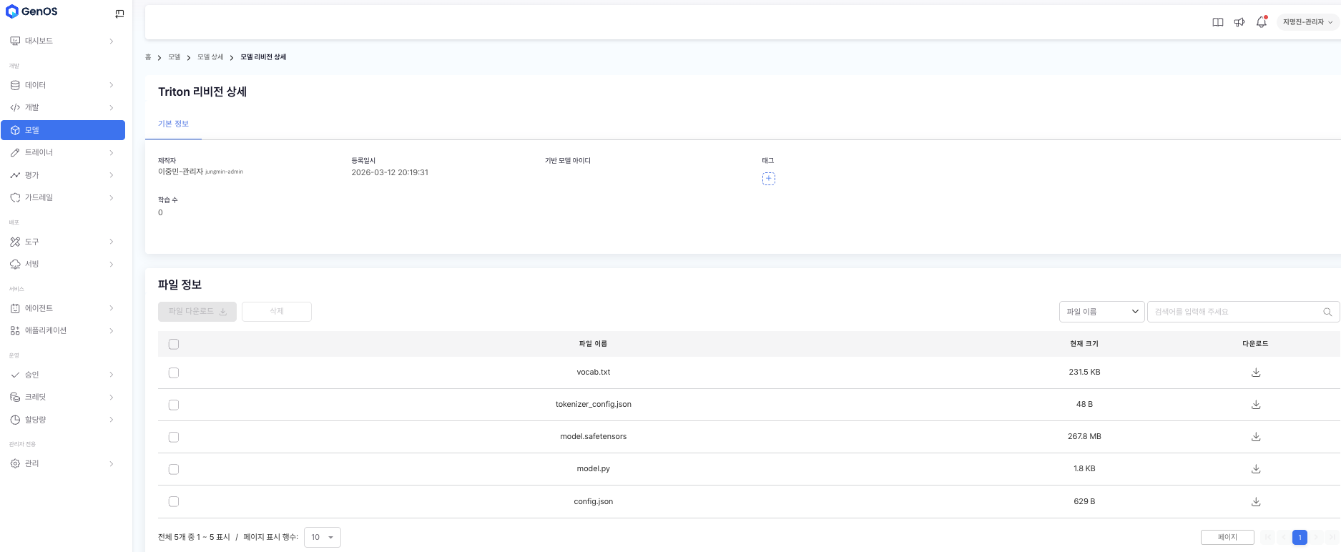Open the 기본 정보 tab
Image resolution: width=1341 pixels, height=552 pixels.
[x=173, y=124]
